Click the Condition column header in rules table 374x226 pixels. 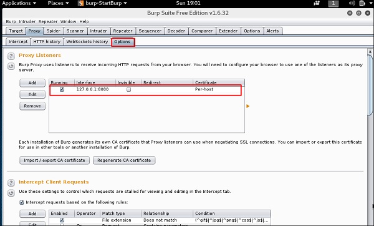click(x=232, y=214)
